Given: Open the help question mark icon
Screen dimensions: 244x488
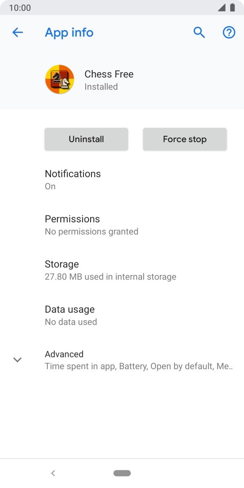Looking at the screenshot, I should point(229,32).
